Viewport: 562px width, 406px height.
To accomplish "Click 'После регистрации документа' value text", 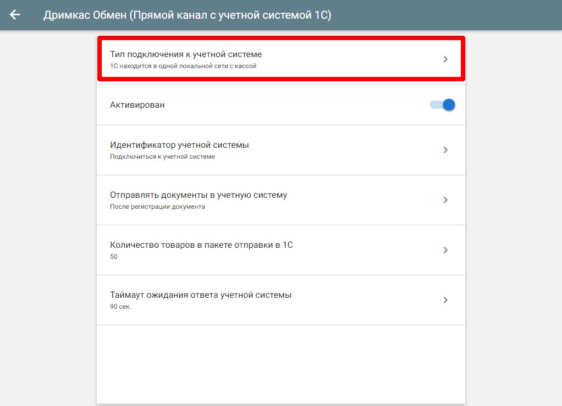I will click(x=157, y=207).
